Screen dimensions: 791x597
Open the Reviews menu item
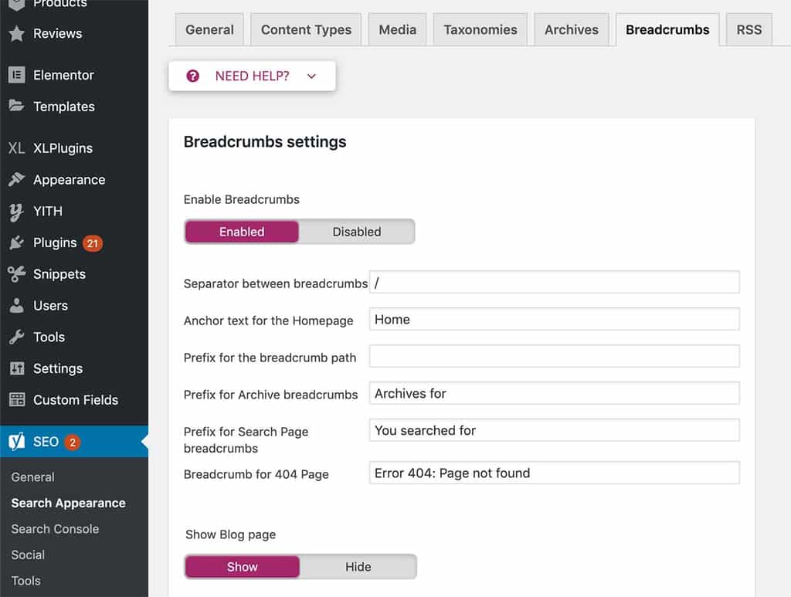(x=74, y=34)
